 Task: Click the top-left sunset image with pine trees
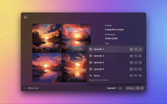47,38
